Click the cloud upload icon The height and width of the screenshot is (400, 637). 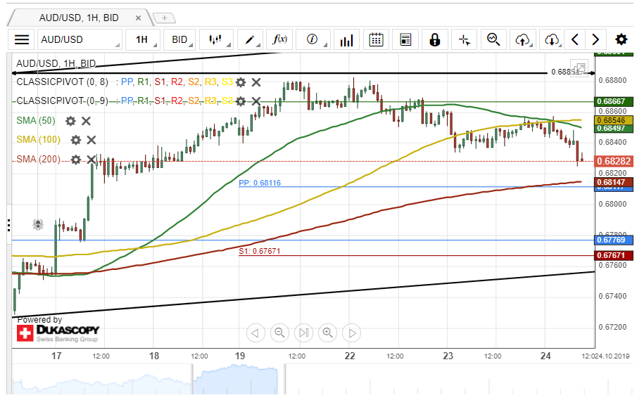point(522,39)
